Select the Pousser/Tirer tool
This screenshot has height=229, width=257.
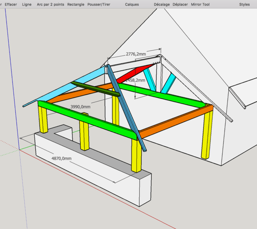(x=99, y=4)
